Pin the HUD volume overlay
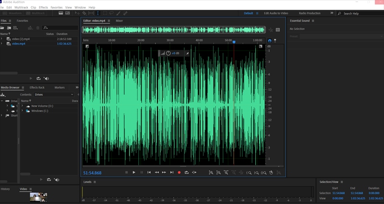Image resolution: width=384 pixels, height=204 pixels. pos(187,53)
